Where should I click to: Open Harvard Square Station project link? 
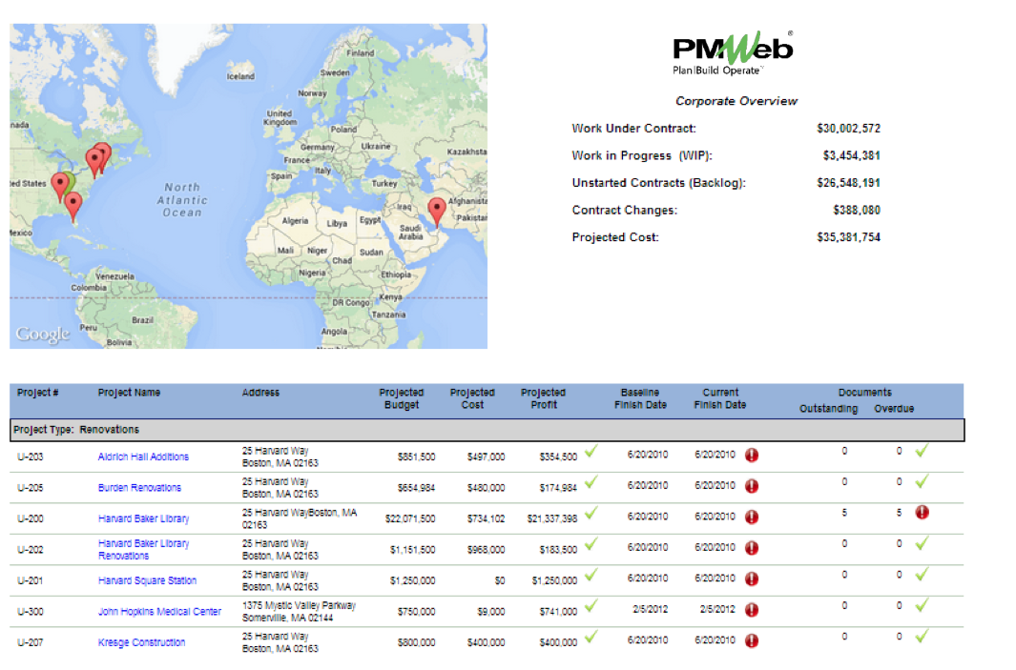point(147,580)
